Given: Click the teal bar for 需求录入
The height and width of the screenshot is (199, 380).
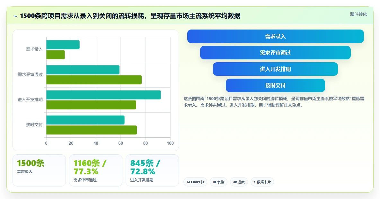Looking at the screenshot, I should point(63,45).
